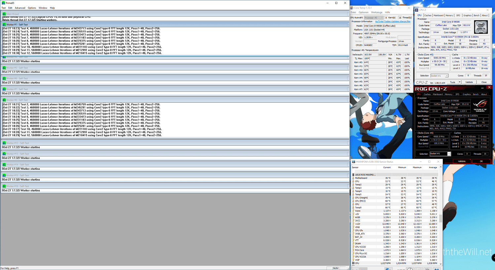The height and width of the screenshot is (270, 495).
Task: Click the CPU-Z title bar icon
Action: click(417, 10)
